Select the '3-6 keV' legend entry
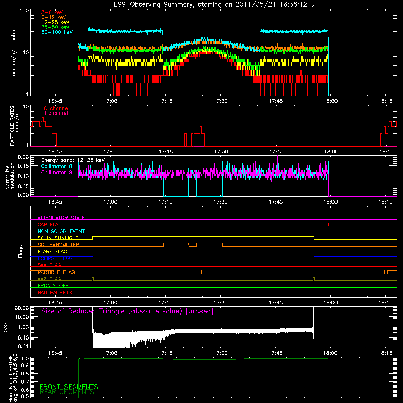The height and width of the screenshot is (403, 403). (52, 12)
